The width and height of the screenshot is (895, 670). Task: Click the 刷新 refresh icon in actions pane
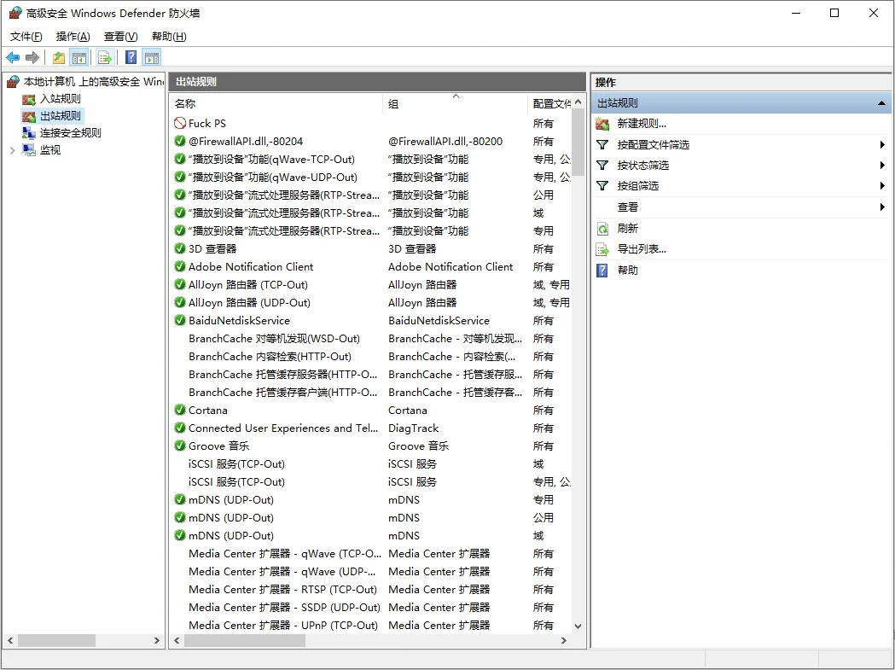[x=602, y=229]
